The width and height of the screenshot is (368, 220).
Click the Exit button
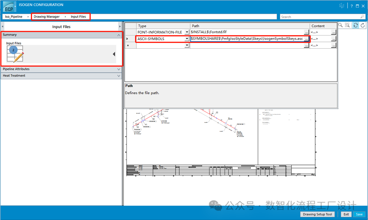pyautogui.click(x=346, y=214)
